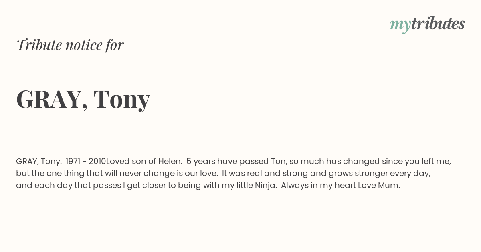Image resolution: width=481 pixels, height=252 pixels.
Task: Click the "GRAY, Tony" name heading
Action: pyautogui.click(x=83, y=99)
